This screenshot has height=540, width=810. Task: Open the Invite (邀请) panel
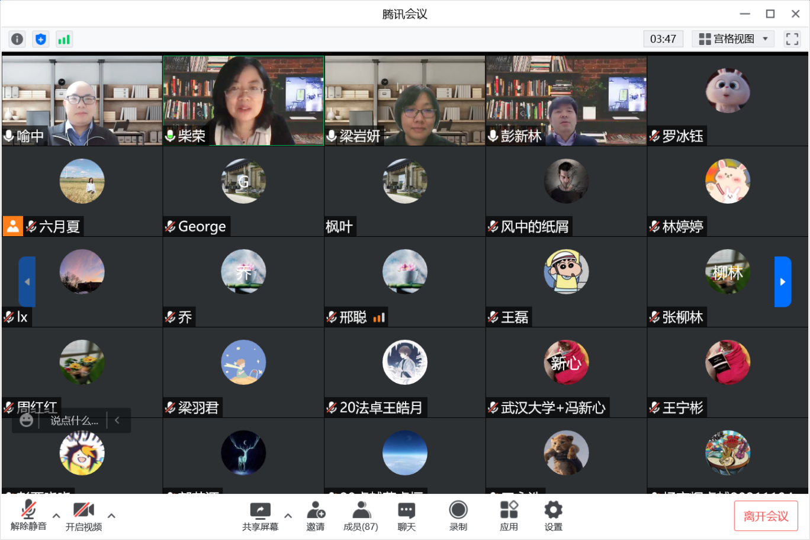coord(316,516)
